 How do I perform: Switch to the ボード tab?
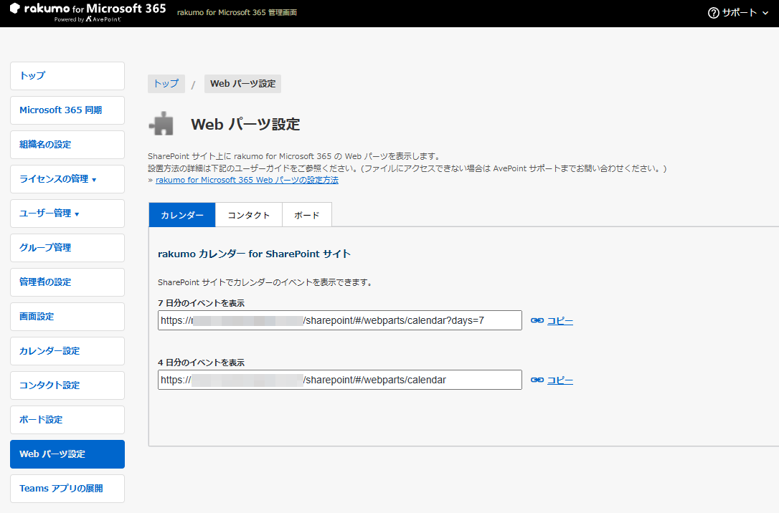click(306, 215)
